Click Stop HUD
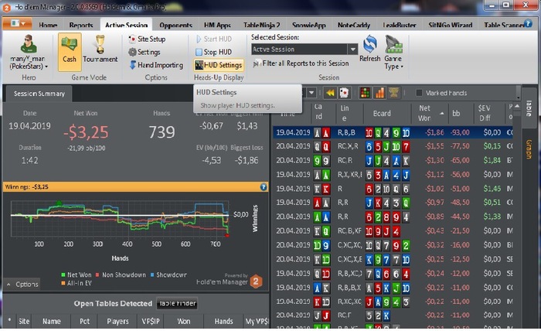This screenshot has height=331, width=541. click(214, 52)
